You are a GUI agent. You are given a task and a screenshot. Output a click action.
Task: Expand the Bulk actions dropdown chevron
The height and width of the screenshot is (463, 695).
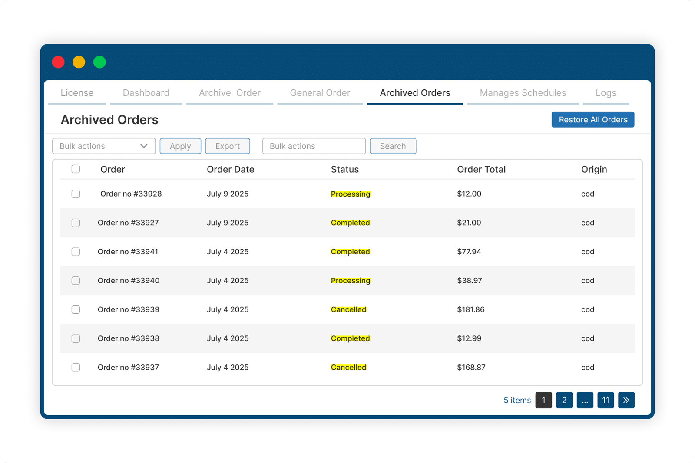pos(144,146)
